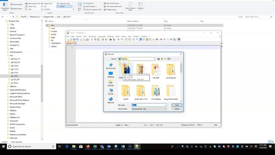The width and height of the screenshot is (275, 155).
Task: Select Mozilla Firefox folder in tree
Action: 15,107
